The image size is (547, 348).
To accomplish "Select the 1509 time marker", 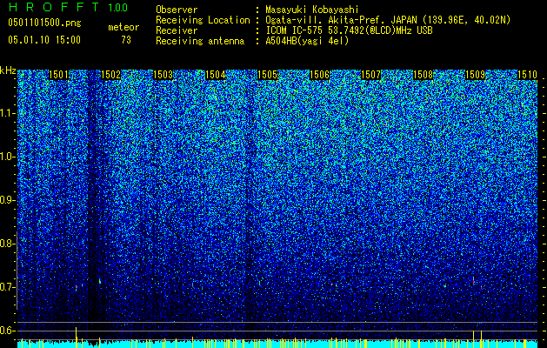I will click(x=475, y=75).
